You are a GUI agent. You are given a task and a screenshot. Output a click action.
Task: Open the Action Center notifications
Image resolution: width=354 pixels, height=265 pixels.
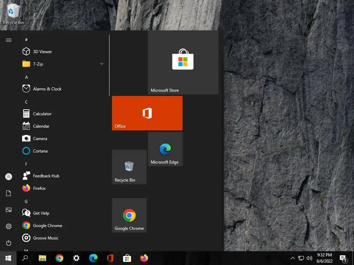(x=343, y=258)
